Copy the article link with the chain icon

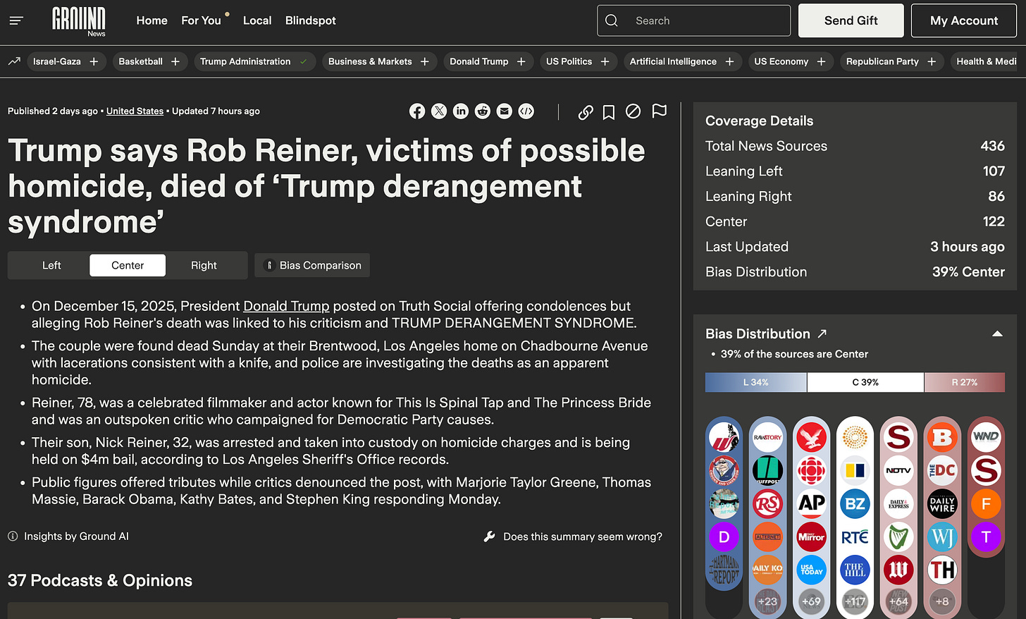tap(586, 112)
